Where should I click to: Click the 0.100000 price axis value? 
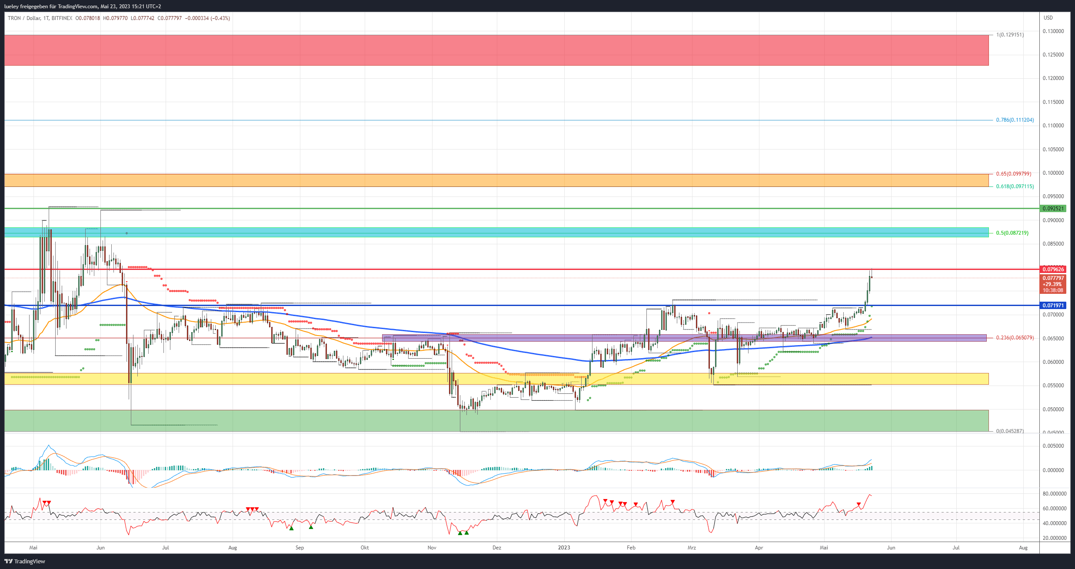[1053, 173]
